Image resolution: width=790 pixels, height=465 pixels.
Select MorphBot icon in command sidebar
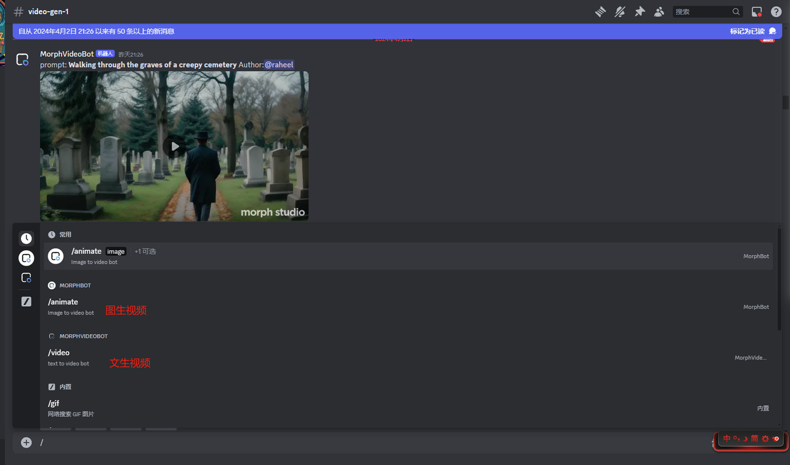pyautogui.click(x=26, y=258)
